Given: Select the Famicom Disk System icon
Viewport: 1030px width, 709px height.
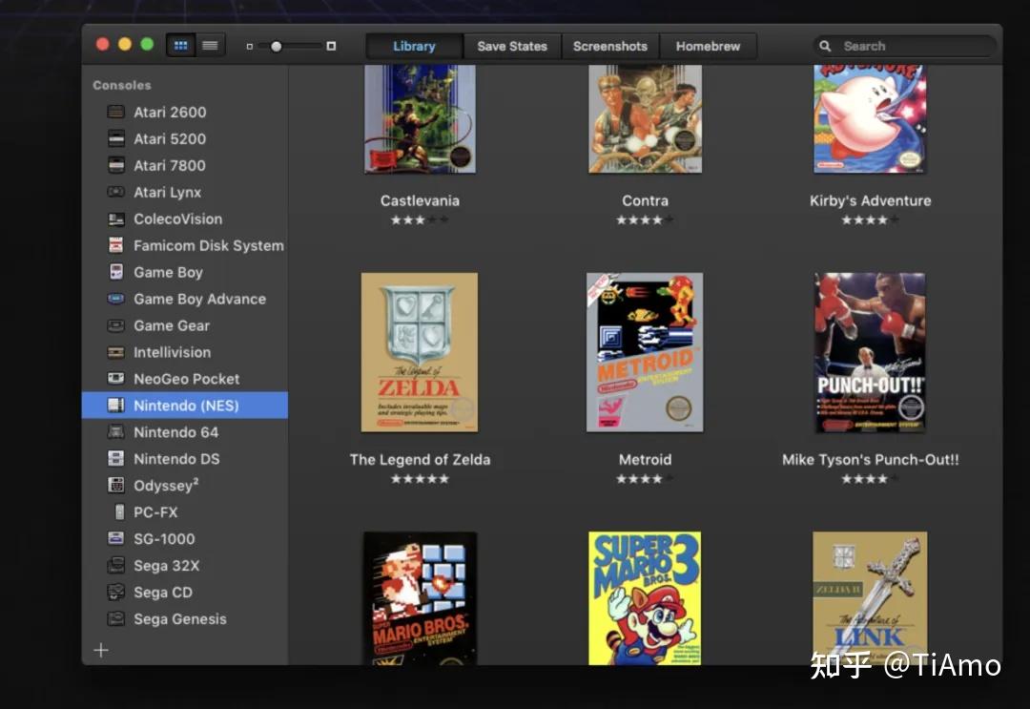Looking at the screenshot, I should (115, 245).
